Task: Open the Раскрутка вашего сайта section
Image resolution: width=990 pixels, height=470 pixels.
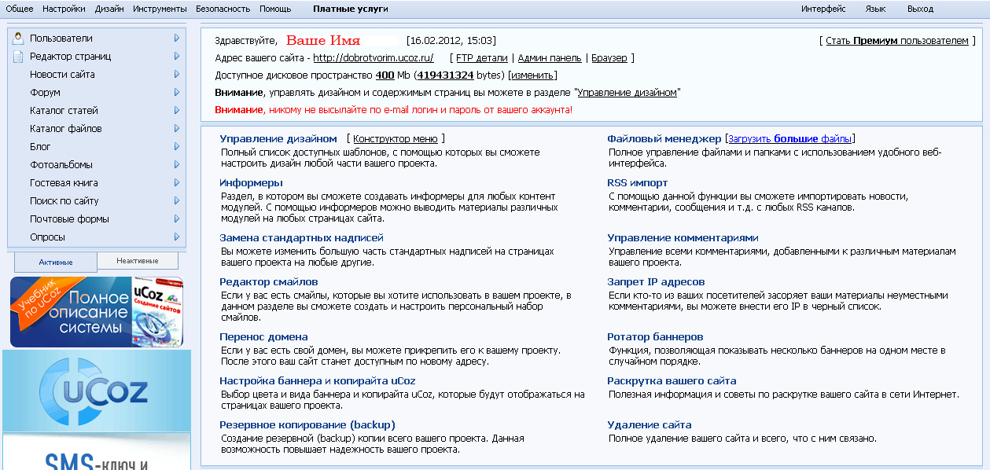Action: pos(672,380)
